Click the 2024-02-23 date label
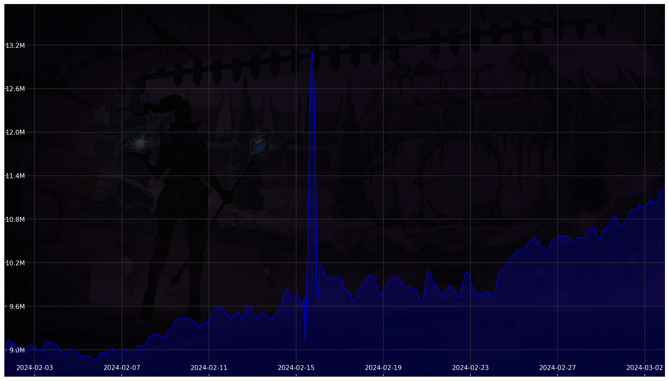Screen dimensions: 669x381 click(x=470, y=368)
